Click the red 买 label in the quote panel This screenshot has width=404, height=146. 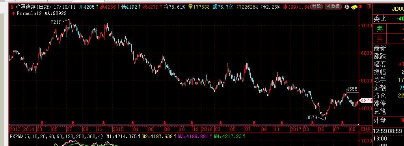(x=380, y=39)
